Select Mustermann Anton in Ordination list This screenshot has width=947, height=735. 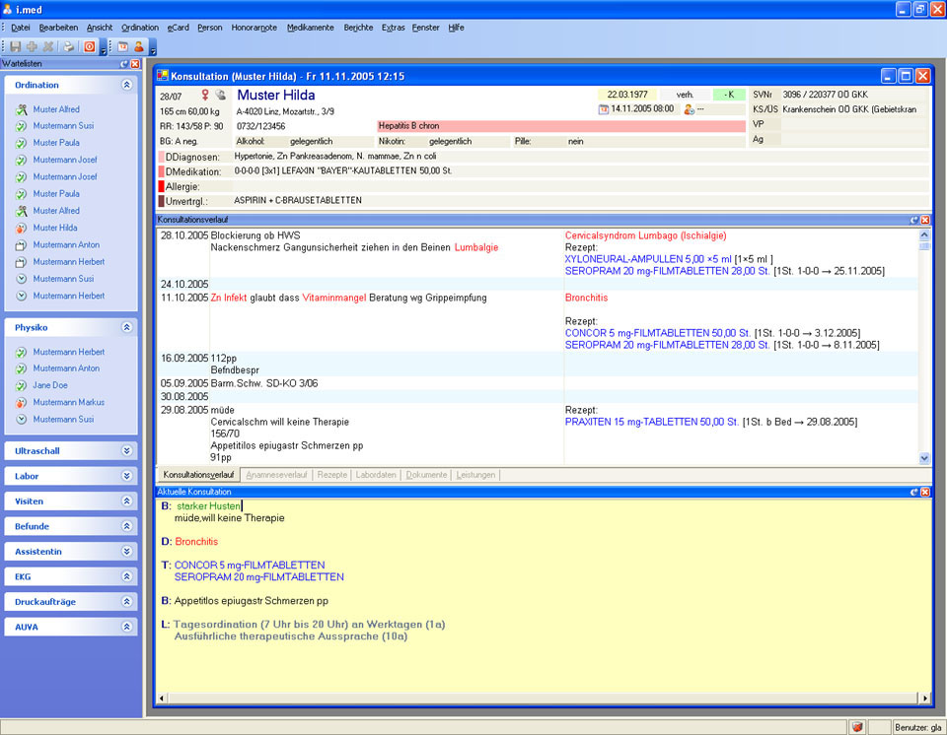(x=66, y=244)
